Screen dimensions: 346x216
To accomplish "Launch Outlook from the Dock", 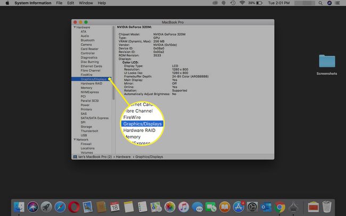I will pyautogui.click(x=266, y=207).
